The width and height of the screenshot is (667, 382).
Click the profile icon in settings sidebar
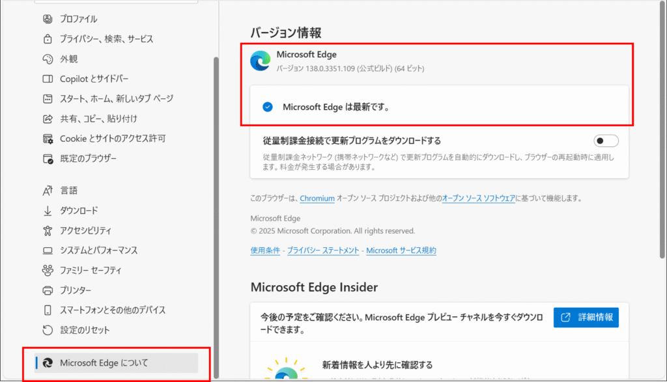tap(48, 19)
